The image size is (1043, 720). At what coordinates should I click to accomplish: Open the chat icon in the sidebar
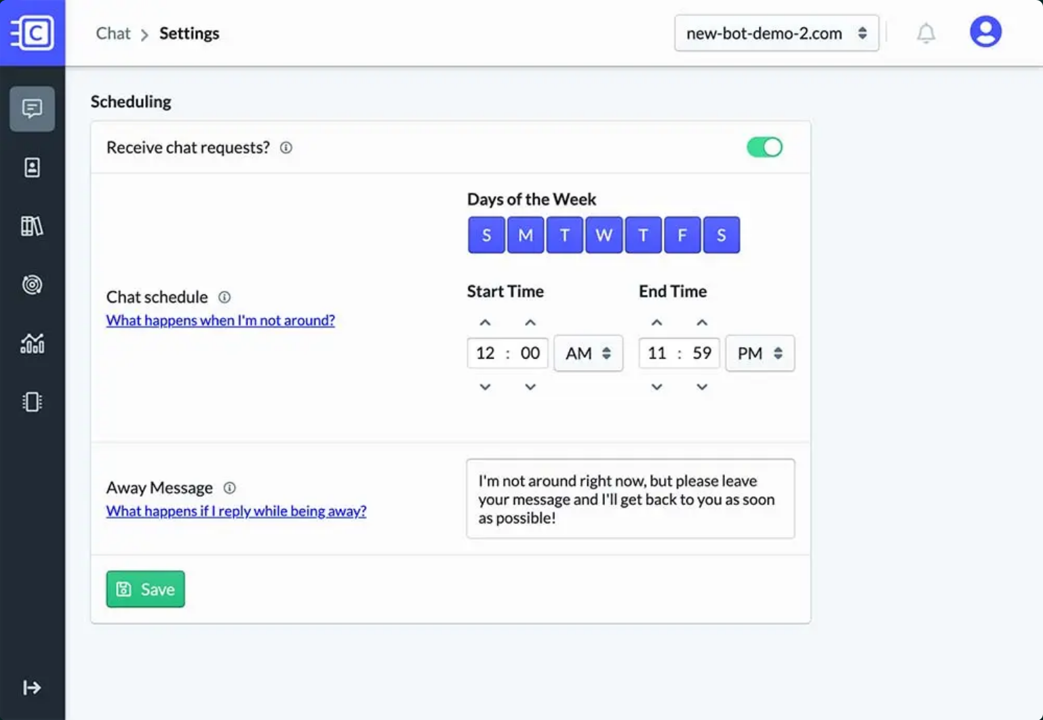[x=32, y=108]
